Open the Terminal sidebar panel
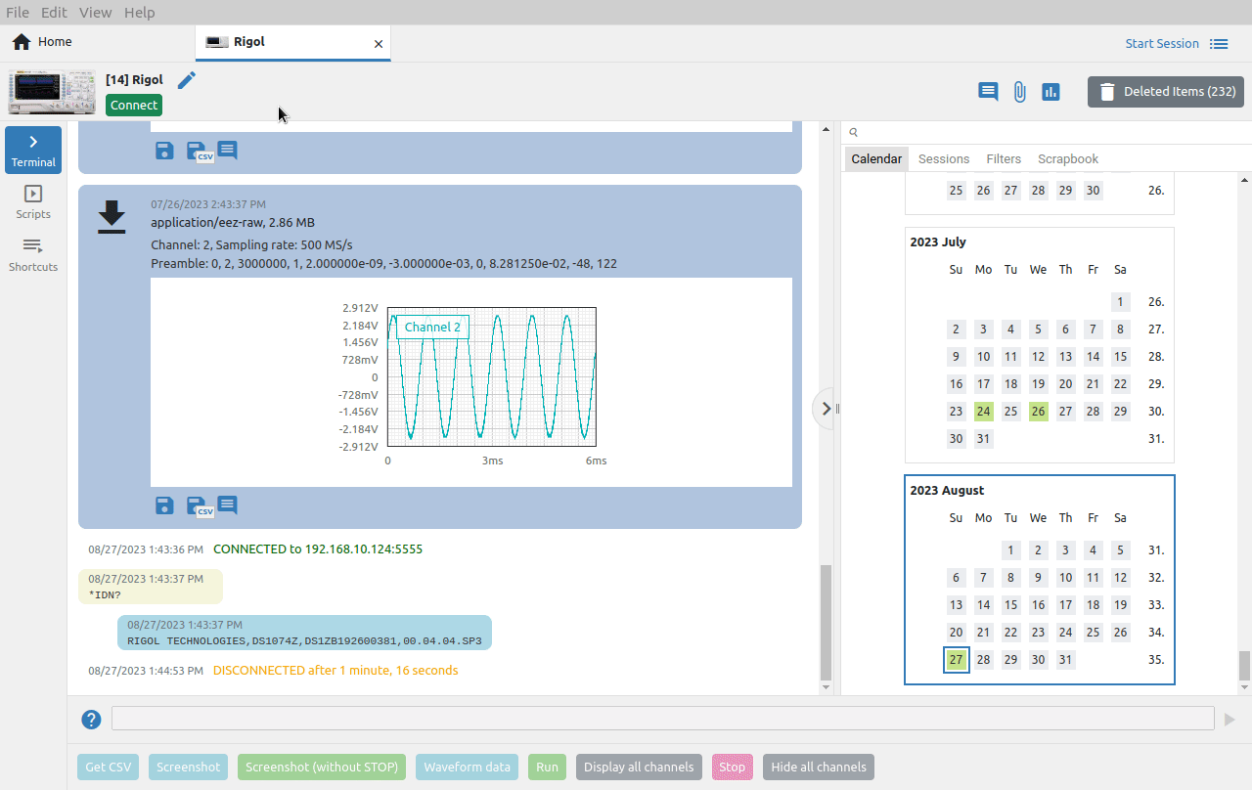Screen dimensions: 1252x790 [x=33, y=151]
